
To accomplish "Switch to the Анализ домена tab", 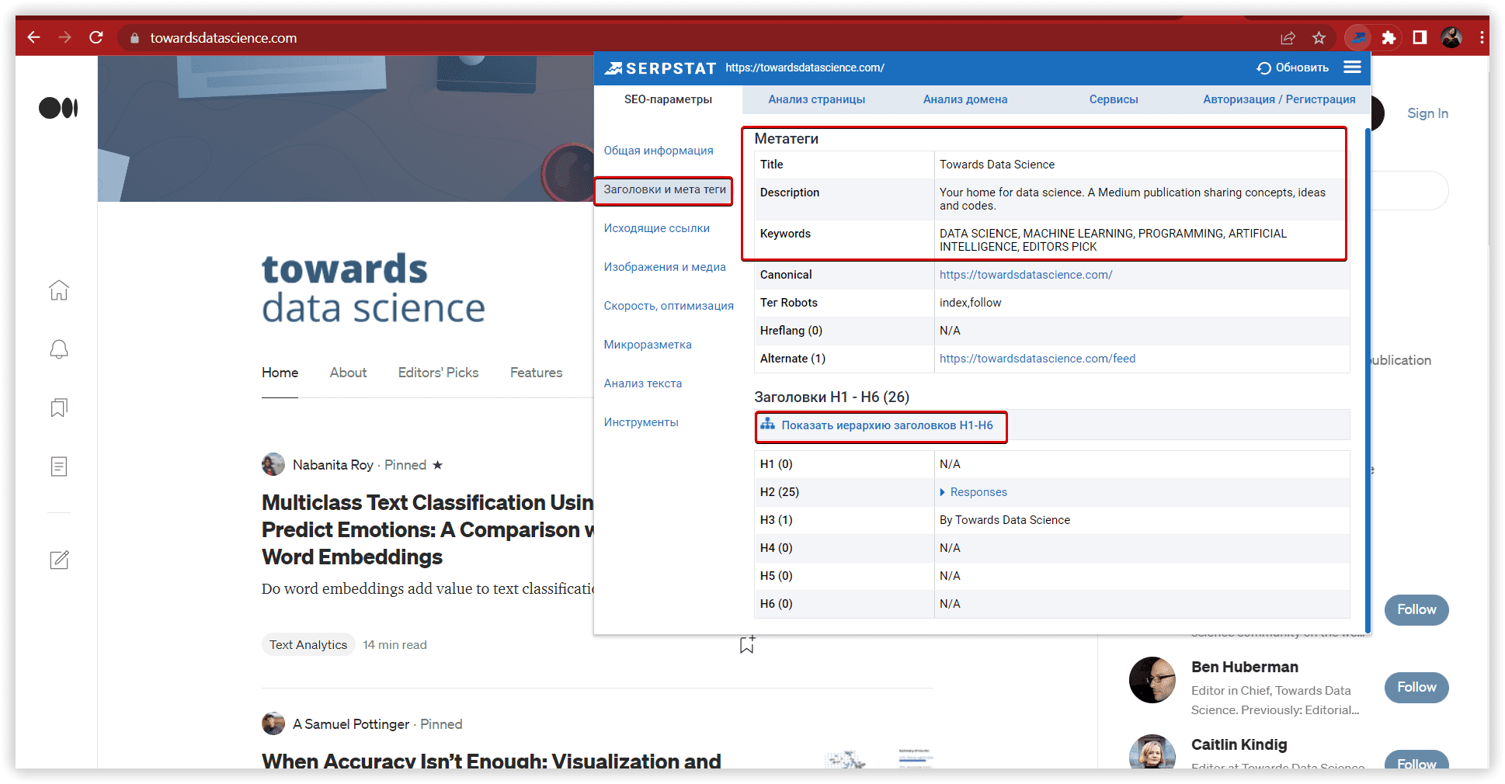I will tap(965, 99).
